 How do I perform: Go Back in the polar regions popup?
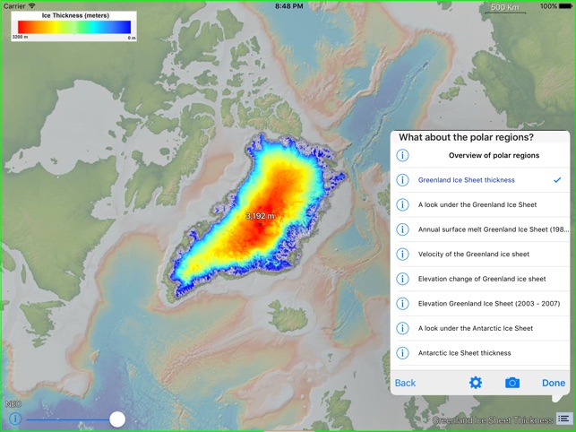405,383
